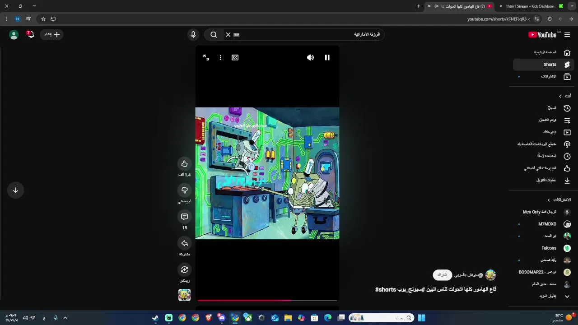Remix this Short using the remix icon
578x325 pixels.
(x=184, y=269)
